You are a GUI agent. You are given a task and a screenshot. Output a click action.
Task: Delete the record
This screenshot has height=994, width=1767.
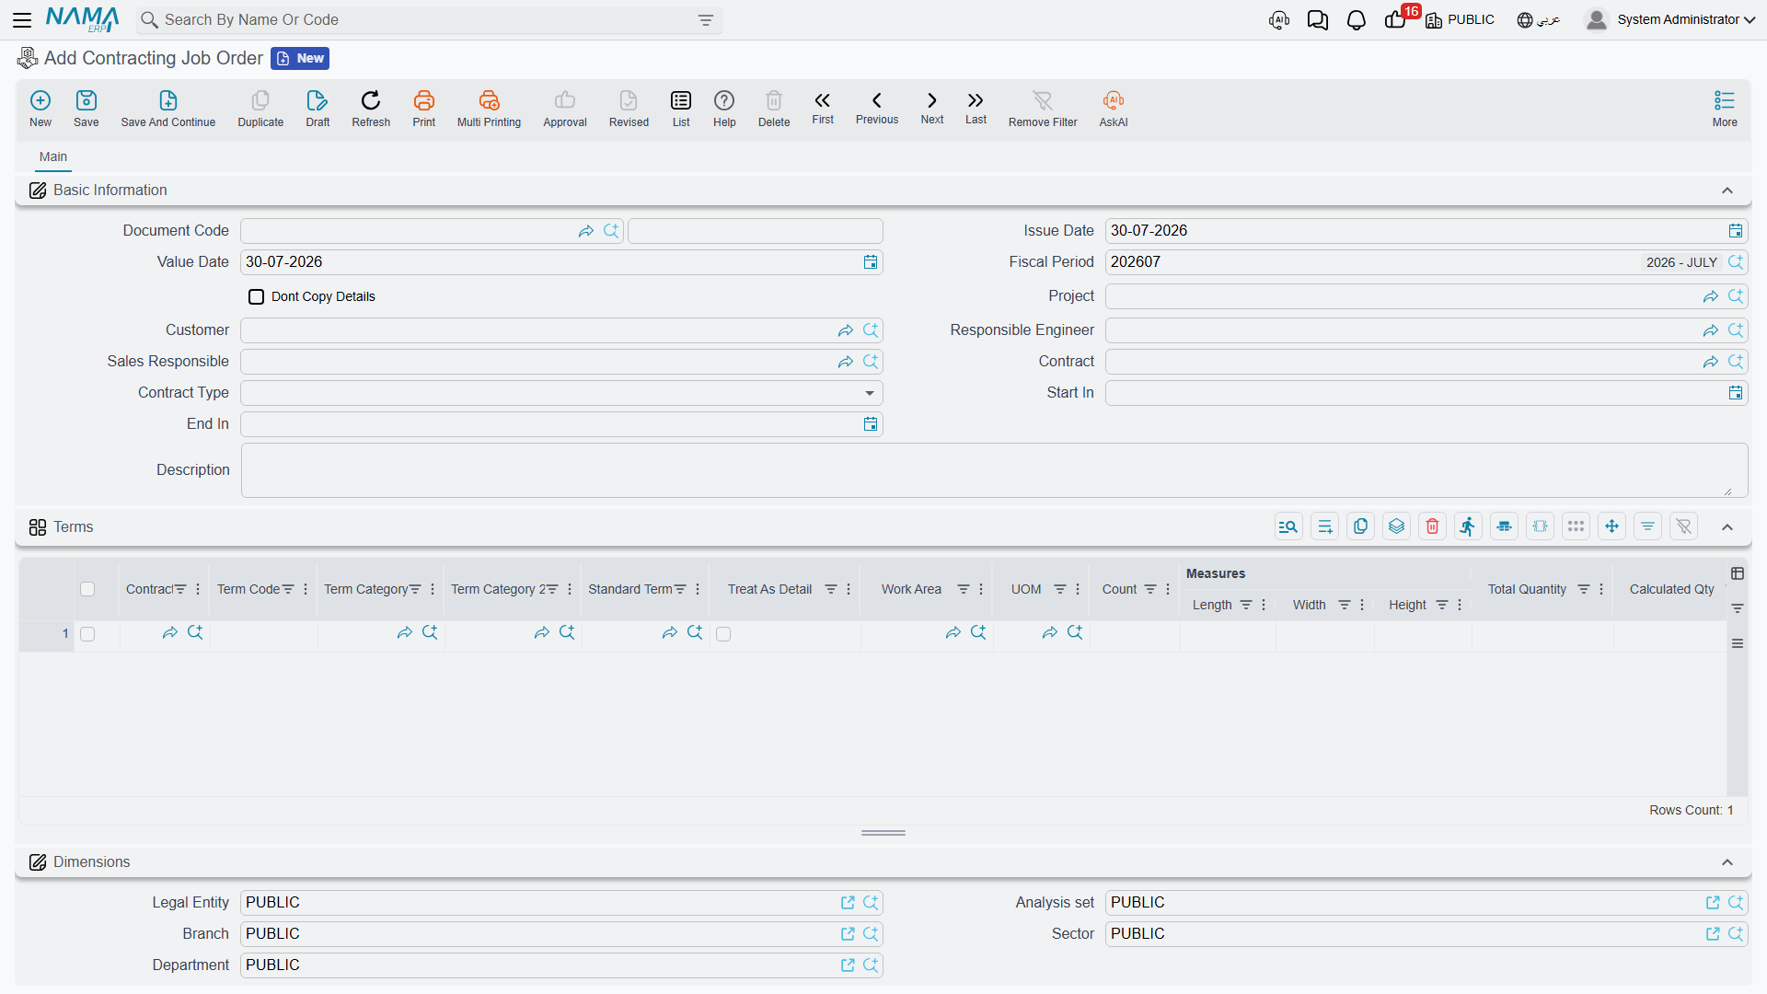774,108
